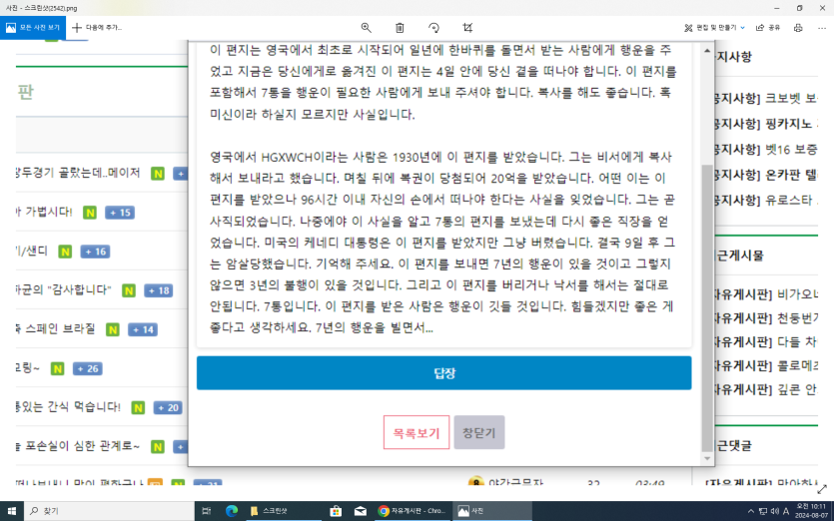Open the three-dot more options menu

[x=822, y=28]
